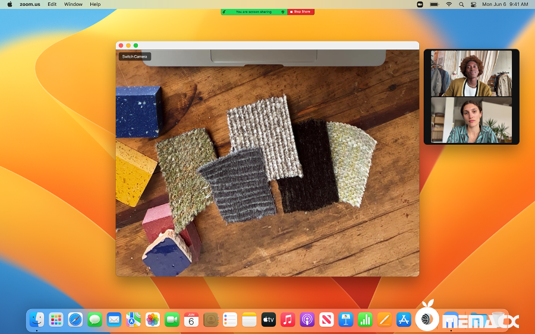
Task: Open the App Store dock icon
Action: [404, 320]
